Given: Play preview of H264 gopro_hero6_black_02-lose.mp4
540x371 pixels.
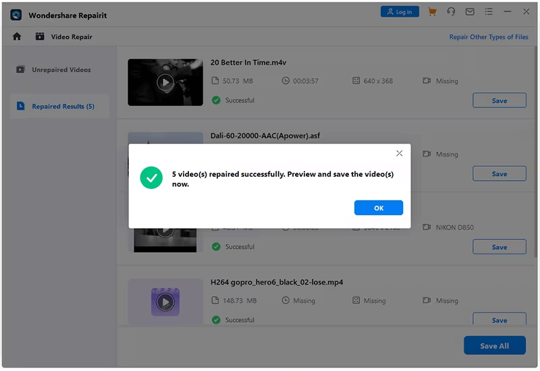Looking at the screenshot, I should pyautogui.click(x=165, y=303).
